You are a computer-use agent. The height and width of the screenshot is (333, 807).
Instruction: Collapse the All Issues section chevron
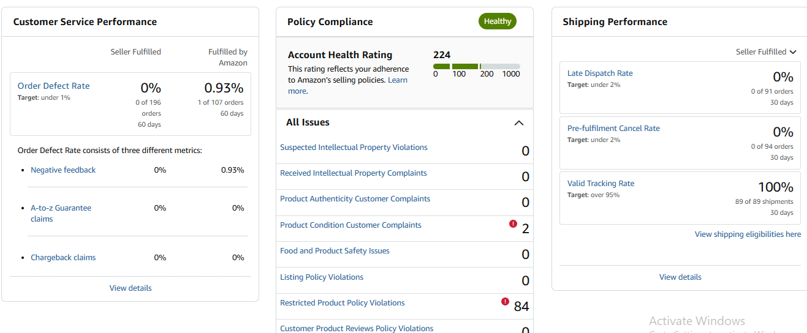(518, 123)
